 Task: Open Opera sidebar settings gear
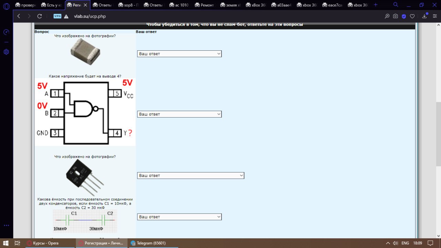pyautogui.click(x=6, y=52)
